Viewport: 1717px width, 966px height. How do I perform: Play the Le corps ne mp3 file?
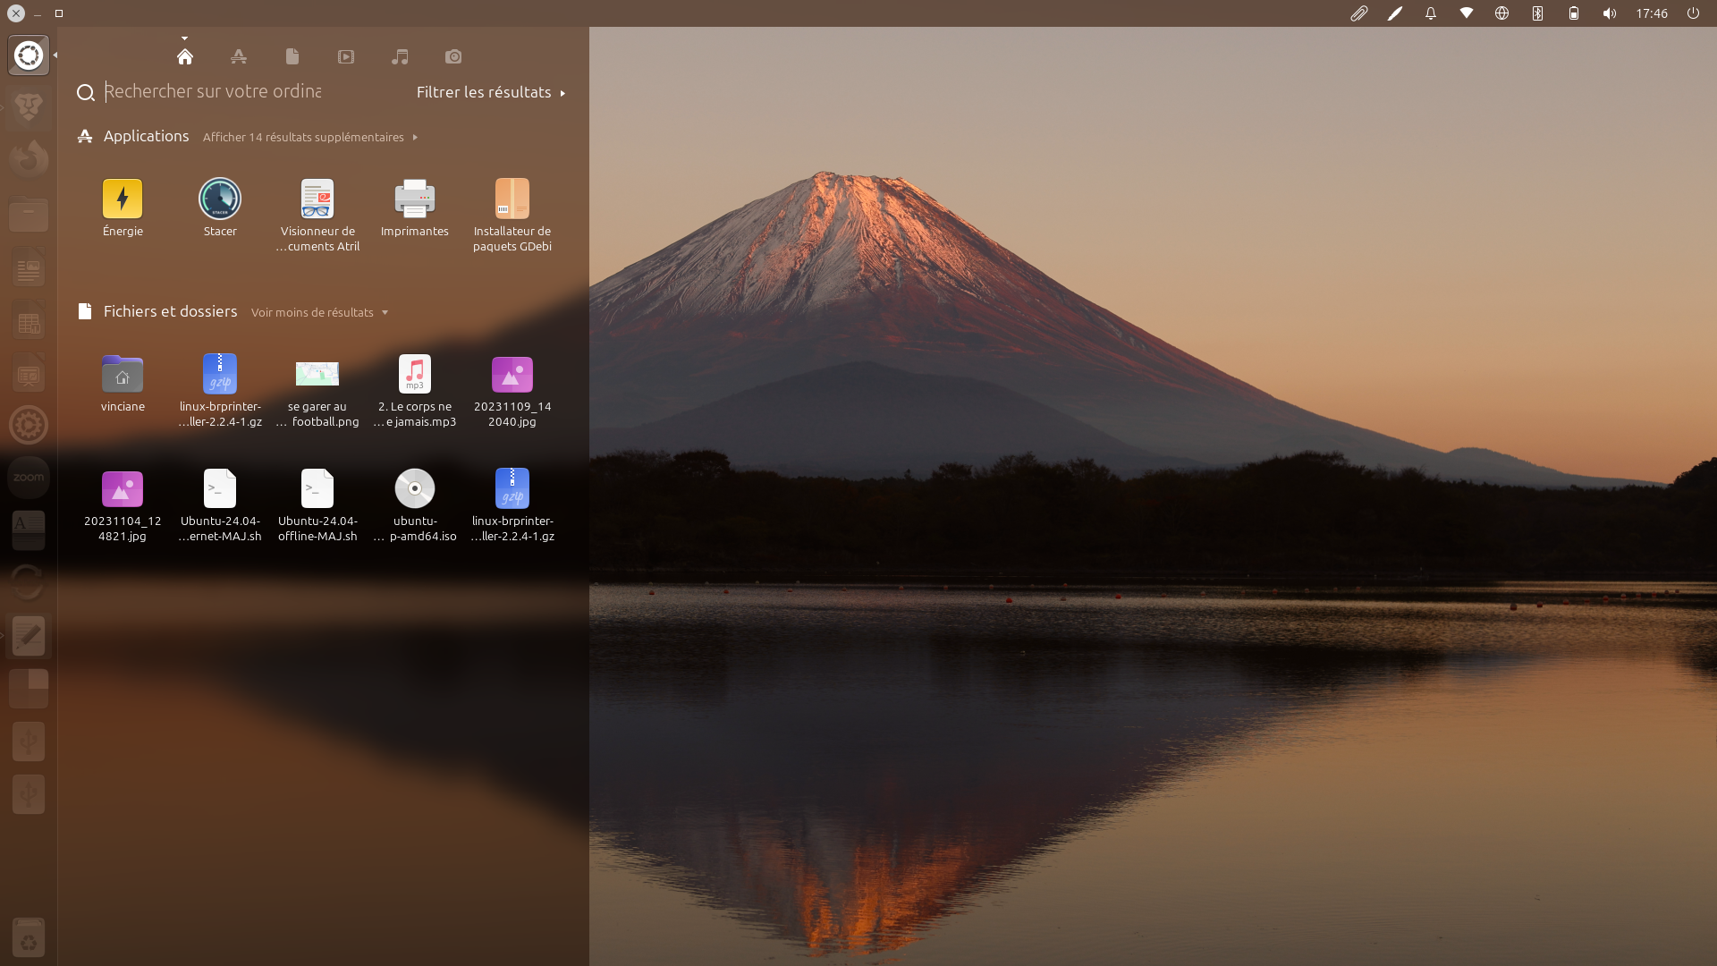click(x=415, y=375)
